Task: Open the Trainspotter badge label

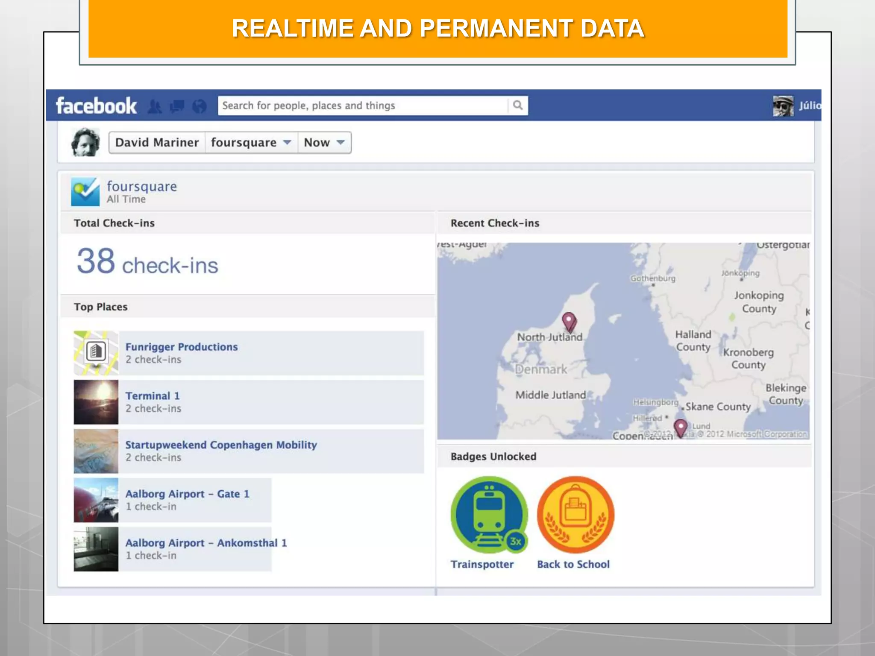Action: point(482,564)
